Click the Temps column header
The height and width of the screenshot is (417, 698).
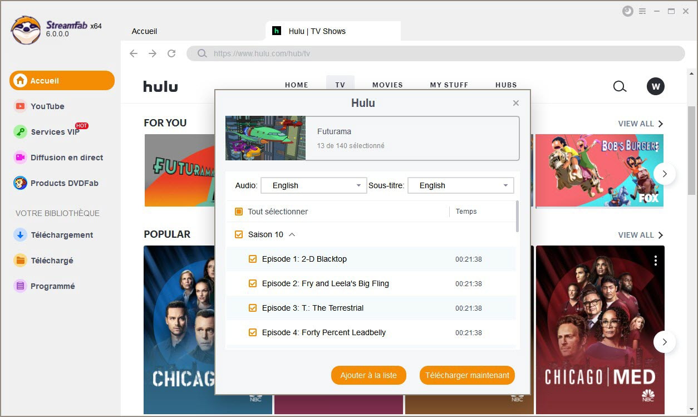coord(466,212)
